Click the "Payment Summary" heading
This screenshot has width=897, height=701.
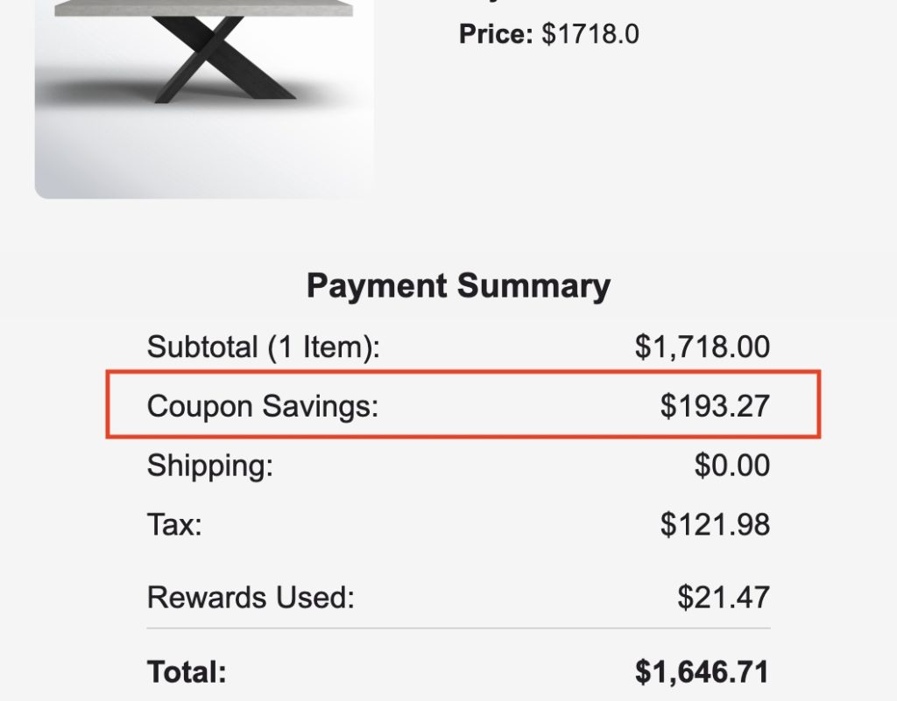pyautogui.click(x=458, y=286)
